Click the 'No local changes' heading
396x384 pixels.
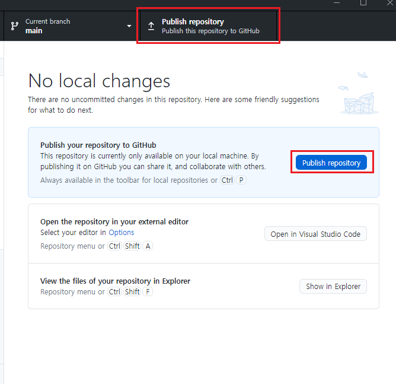pyautogui.click(x=99, y=81)
